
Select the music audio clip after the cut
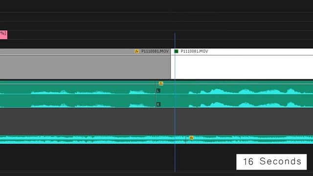(x=249, y=139)
